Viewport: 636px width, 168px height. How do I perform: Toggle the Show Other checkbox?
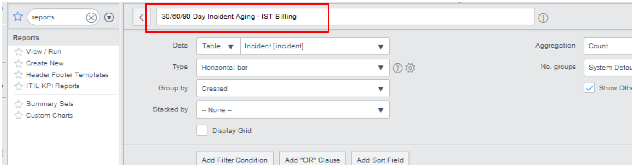(589, 88)
